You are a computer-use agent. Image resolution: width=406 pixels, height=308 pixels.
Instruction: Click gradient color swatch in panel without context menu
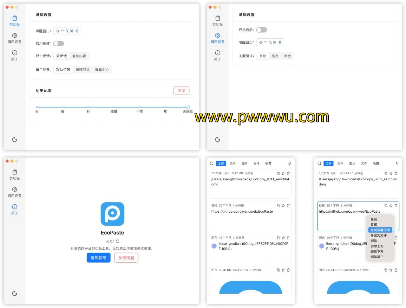(214, 246)
